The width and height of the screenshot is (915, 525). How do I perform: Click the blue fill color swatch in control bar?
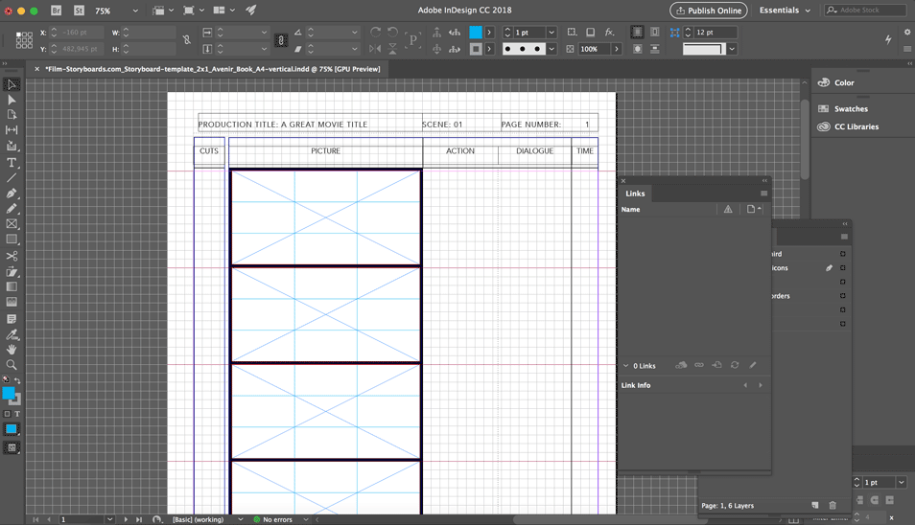click(476, 32)
